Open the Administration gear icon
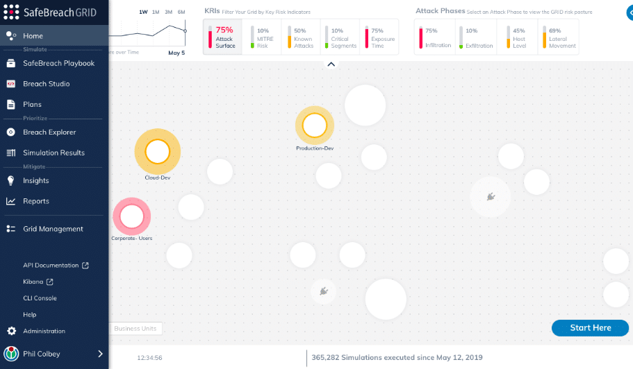This screenshot has width=633, height=369. pyautogui.click(x=11, y=331)
